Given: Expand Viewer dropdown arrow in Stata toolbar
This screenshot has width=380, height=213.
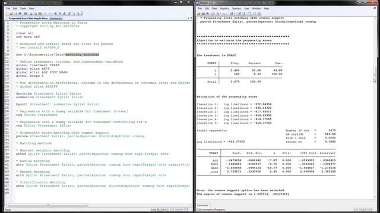Looking at the screenshot, I should click(x=220, y=14).
